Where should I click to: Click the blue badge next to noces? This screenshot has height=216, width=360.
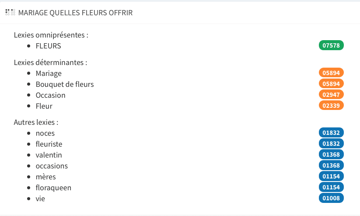[x=331, y=133]
